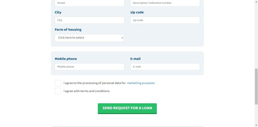Focus the E-mail input field
Image resolution: width=258 pixels, height=127 pixels.
[165, 67]
